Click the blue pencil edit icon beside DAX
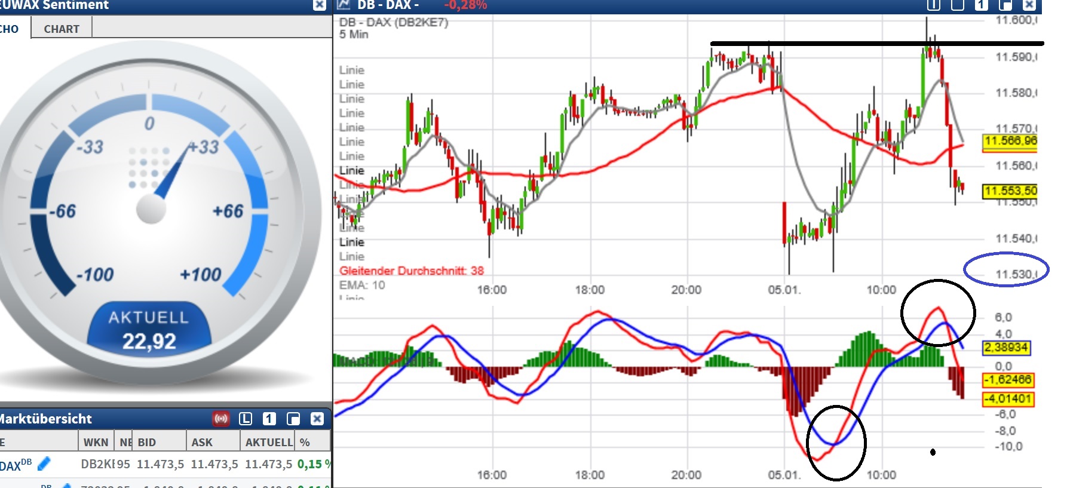The image size is (1067, 488). 44,464
